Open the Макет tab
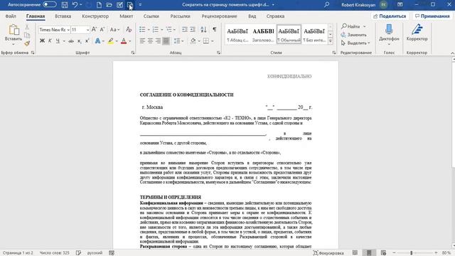Viewport: 455px width, 256px height. [127, 16]
